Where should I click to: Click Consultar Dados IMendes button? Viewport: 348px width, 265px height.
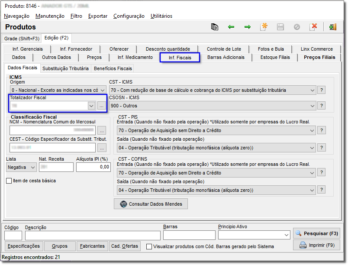point(151,204)
